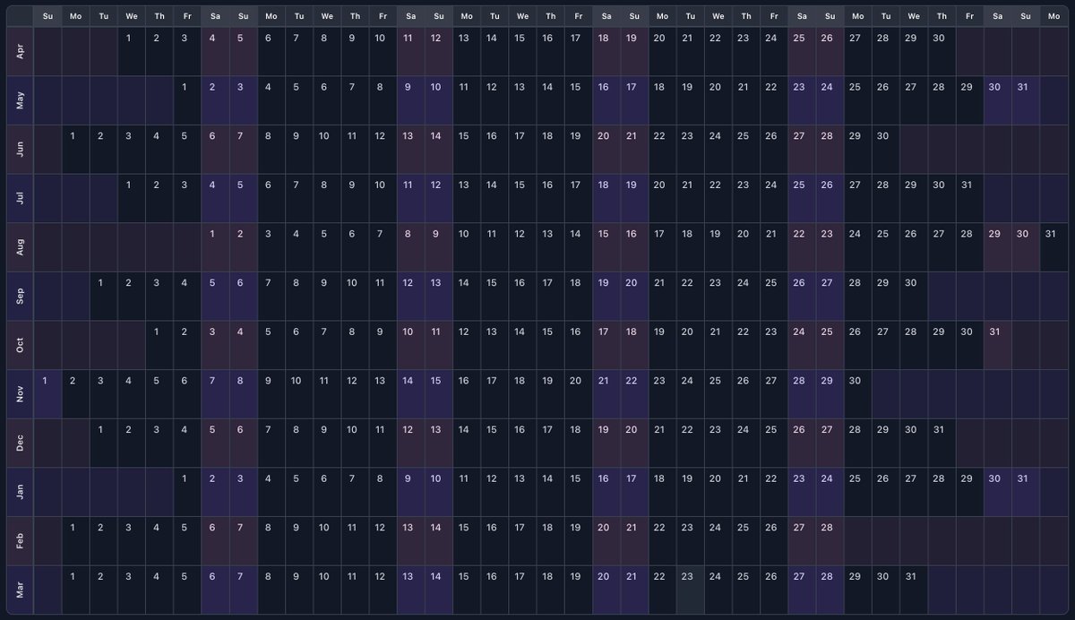Click June 30 in the Jun row
Image resolution: width=1075 pixels, height=620 pixels.
click(x=885, y=150)
